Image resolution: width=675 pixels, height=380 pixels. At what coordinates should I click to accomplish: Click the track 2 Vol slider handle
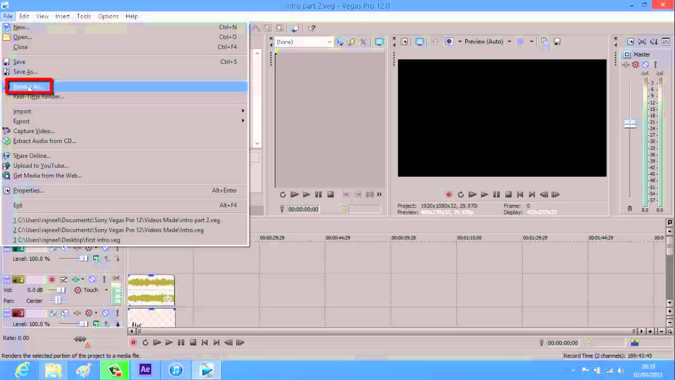(61, 290)
